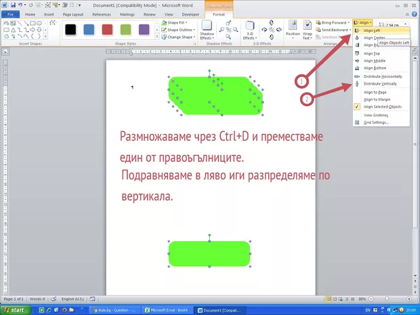The width and height of the screenshot is (420, 315).
Task: Open Microsoft Excel - Book4 from taskbar
Action: coord(167,310)
